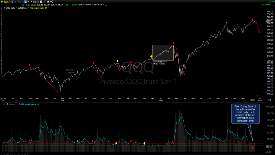The height and width of the screenshot is (155, 275).
Task: Click the small up triangle above Jan 2021
Action: tap(257, 96)
